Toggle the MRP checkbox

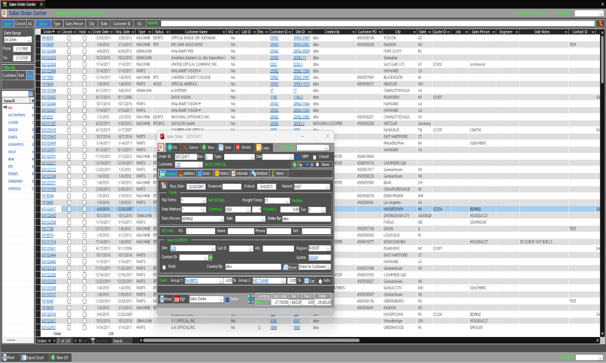pos(298,157)
